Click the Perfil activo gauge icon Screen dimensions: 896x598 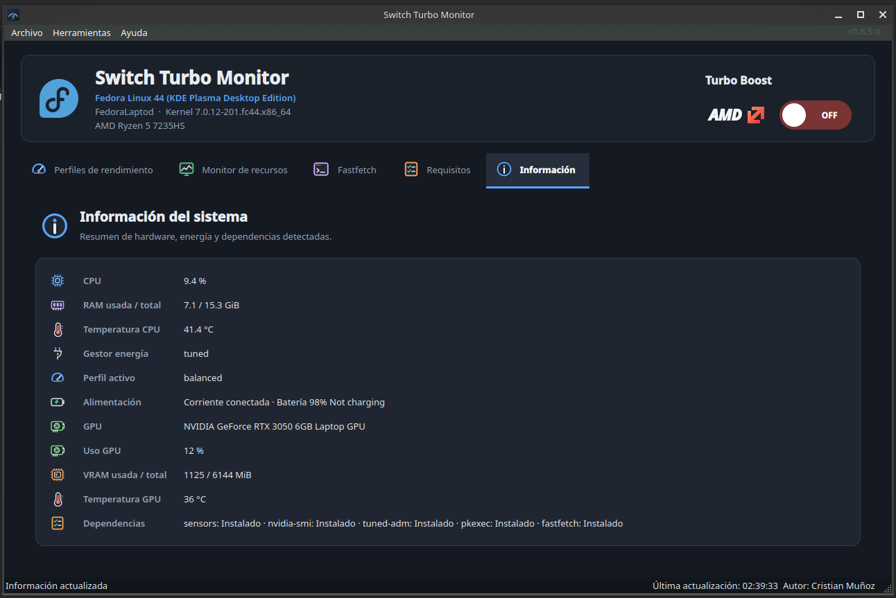pos(58,378)
